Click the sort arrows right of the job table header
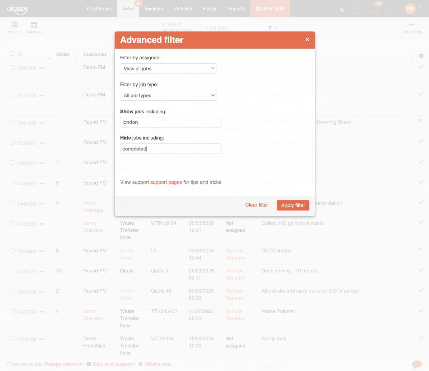Screen dimensions: 429x371 pyautogui.click(x=411, y=57)
